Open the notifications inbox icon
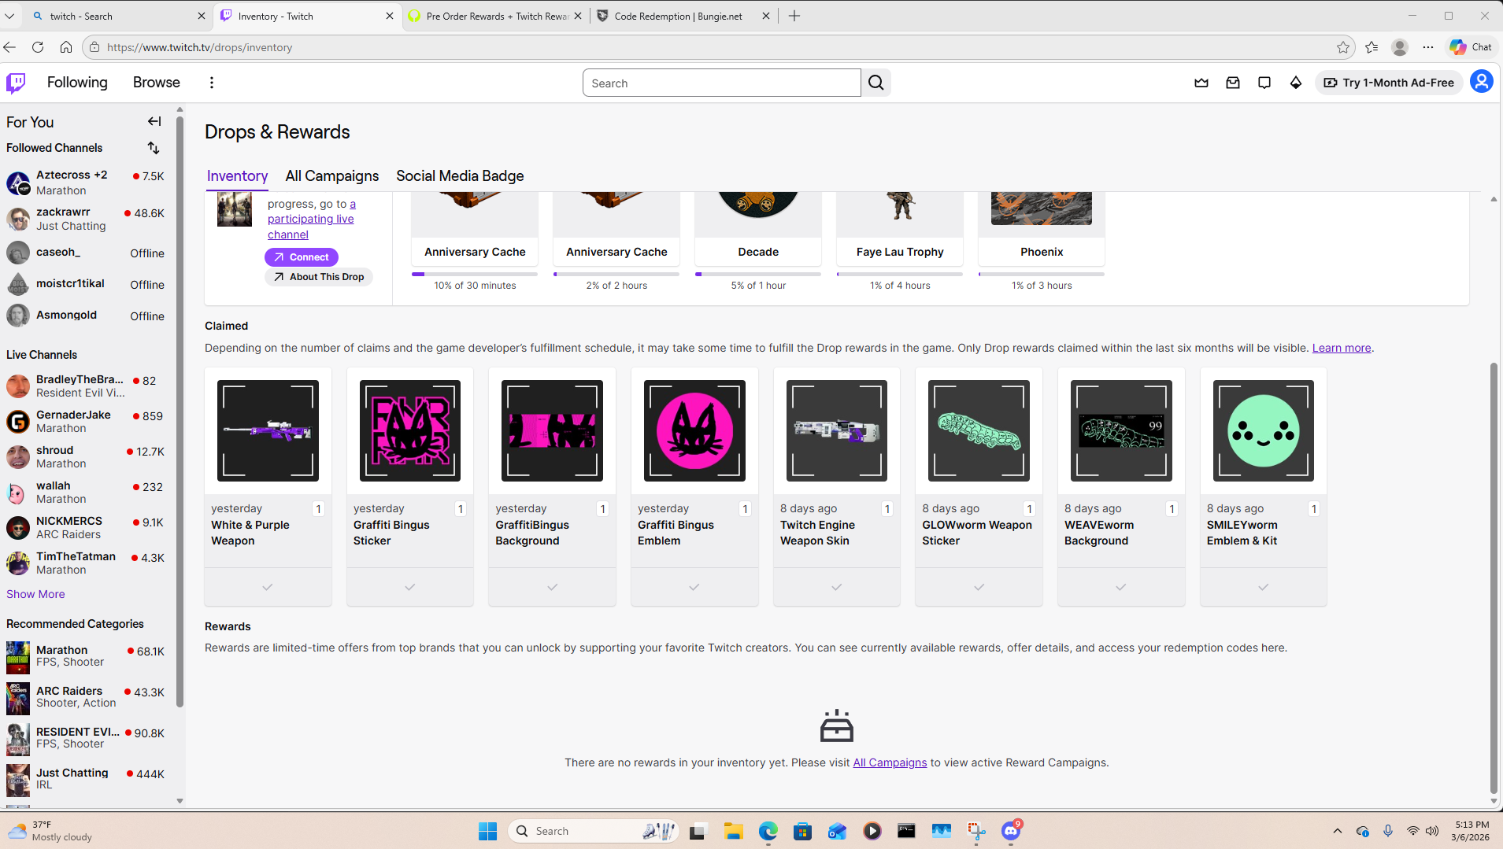The height and width of the screenshot is (849, 1503). (1233, 83)
